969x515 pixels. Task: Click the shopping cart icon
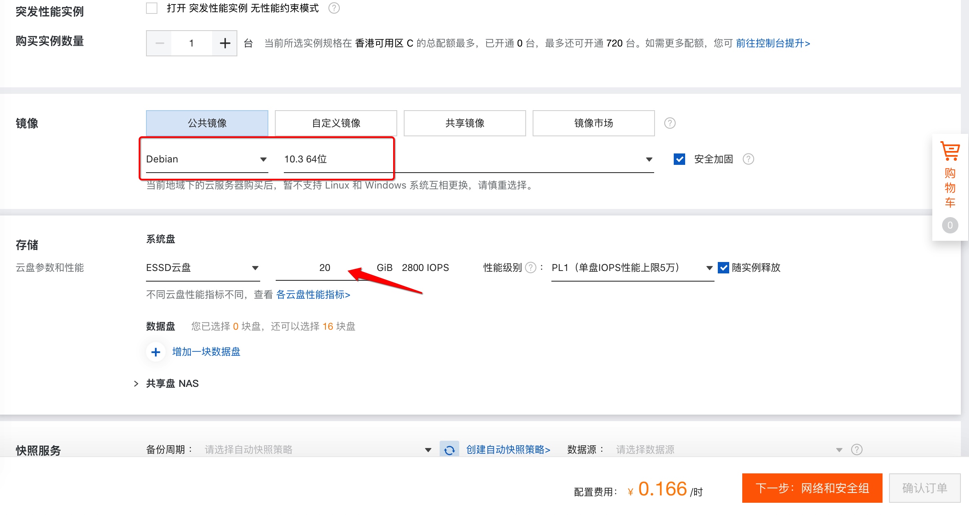pyautogui.click(x=950, y=151)
